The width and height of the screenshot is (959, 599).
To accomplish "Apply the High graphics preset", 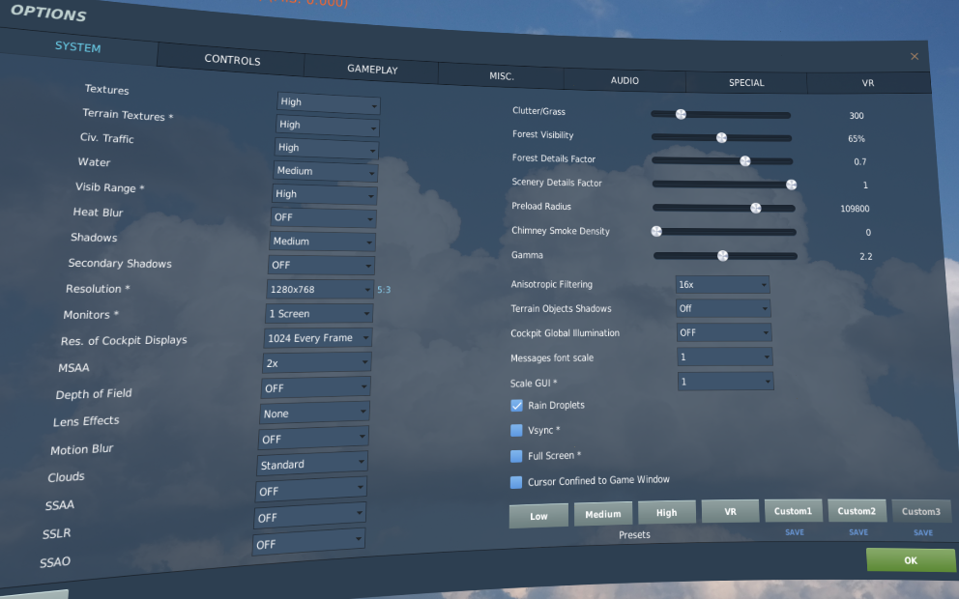I will pos(667,512).
